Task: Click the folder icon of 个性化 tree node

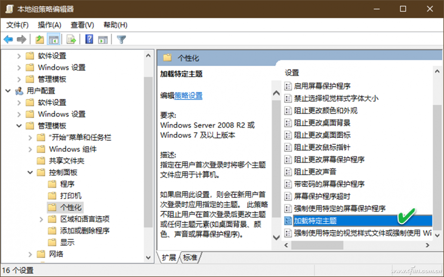Action: coord(52,207)
